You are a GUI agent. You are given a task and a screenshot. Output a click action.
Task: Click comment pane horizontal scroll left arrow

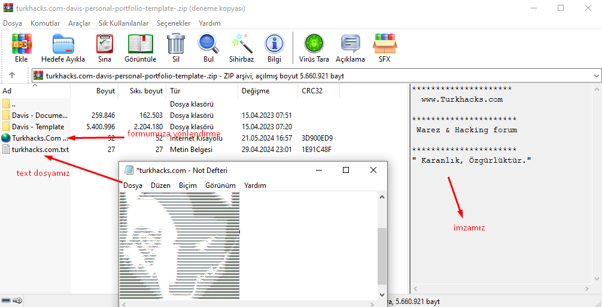(x=415, y=289)
